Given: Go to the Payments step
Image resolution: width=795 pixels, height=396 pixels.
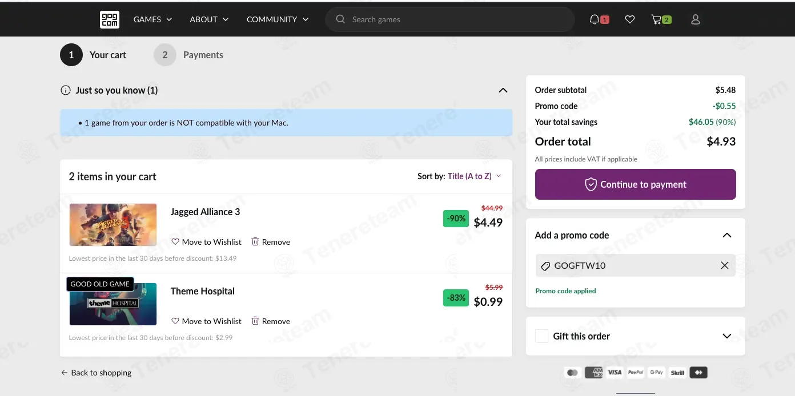Looking at the screenshot, I should tap(188, 55).
